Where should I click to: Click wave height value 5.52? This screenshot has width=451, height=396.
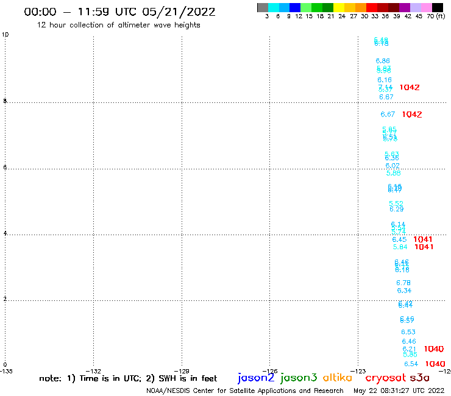click(x=396, y=203)
